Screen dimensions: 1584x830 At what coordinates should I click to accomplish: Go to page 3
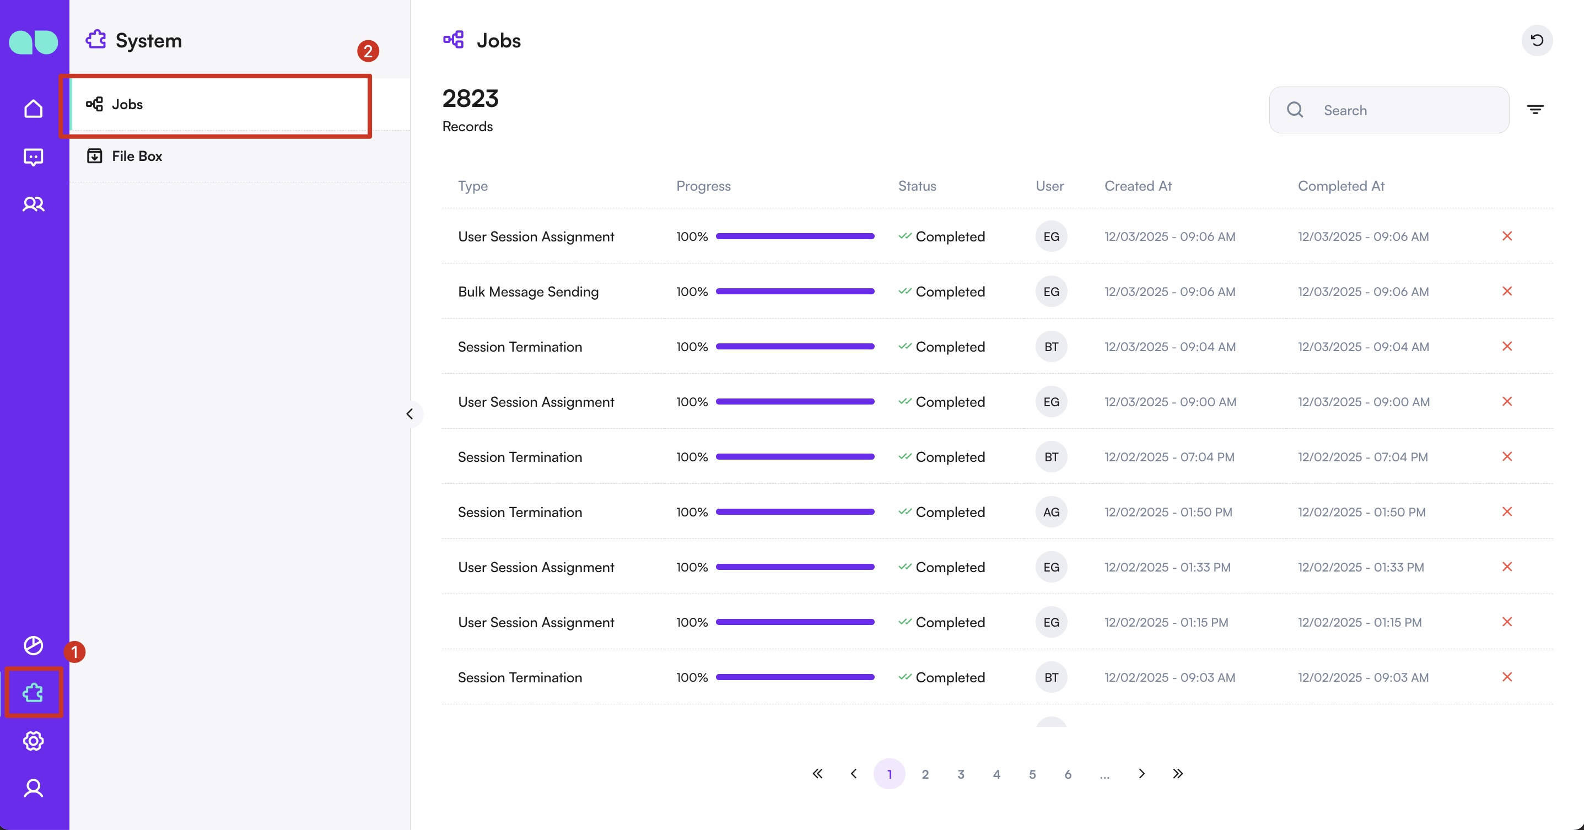pos(961,775)
